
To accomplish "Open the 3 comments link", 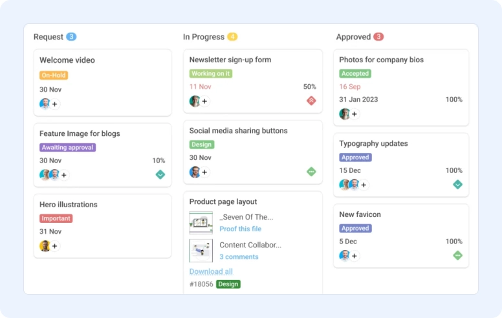I will (239, 256).
